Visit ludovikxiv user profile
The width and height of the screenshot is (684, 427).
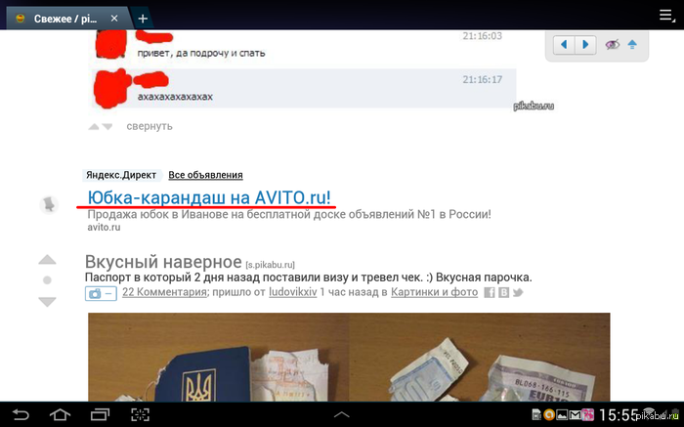[x=293, y=292]
